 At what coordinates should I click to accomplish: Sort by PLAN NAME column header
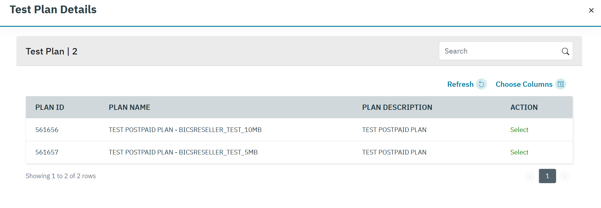[129, 107]
